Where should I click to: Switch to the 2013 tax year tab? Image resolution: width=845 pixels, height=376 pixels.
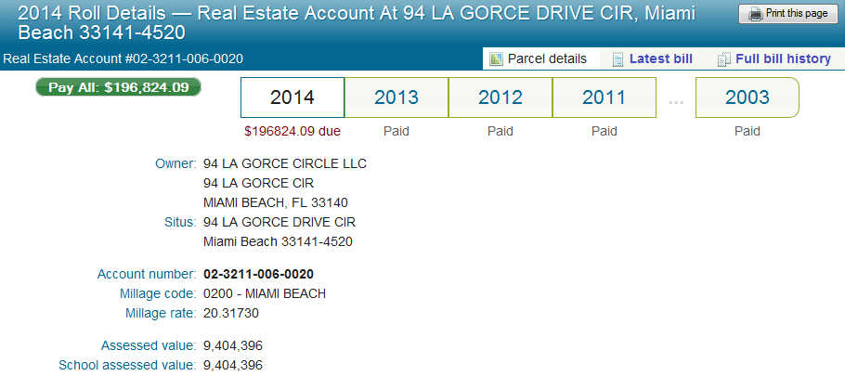[x=396, y=97]
